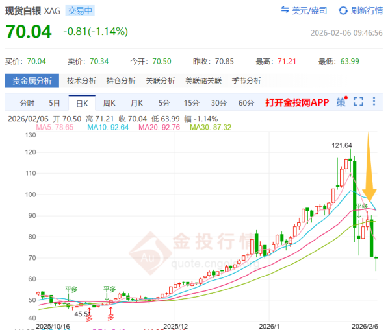Open the three-dot more options menu
Image resolution: width=390 pixels, height=330 pixels.
[x=374, y=102]
